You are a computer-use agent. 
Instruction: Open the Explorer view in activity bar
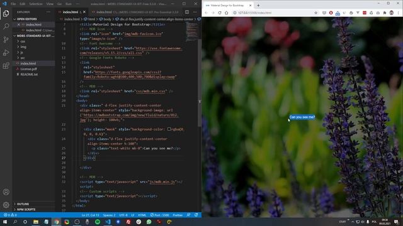(x=6, y=13)
